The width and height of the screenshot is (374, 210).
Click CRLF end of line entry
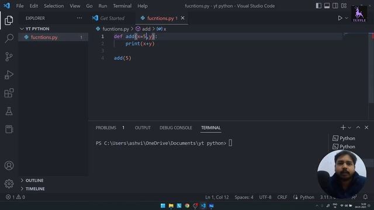coord(282,197)
